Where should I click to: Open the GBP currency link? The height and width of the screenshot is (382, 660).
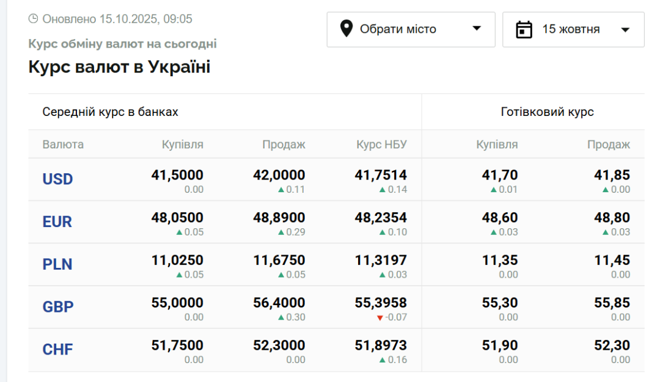click(58, 307)
